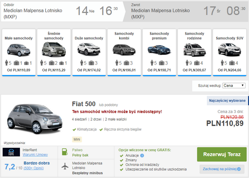
Task: Click the 7,2 rating score
Action: click(x=10, y=167)
